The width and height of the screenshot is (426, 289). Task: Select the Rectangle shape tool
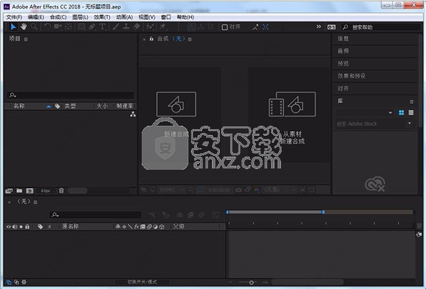(81, 27)
